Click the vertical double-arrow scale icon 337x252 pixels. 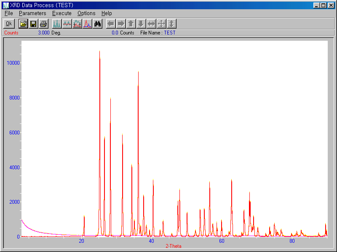click(x=171, y=24)
